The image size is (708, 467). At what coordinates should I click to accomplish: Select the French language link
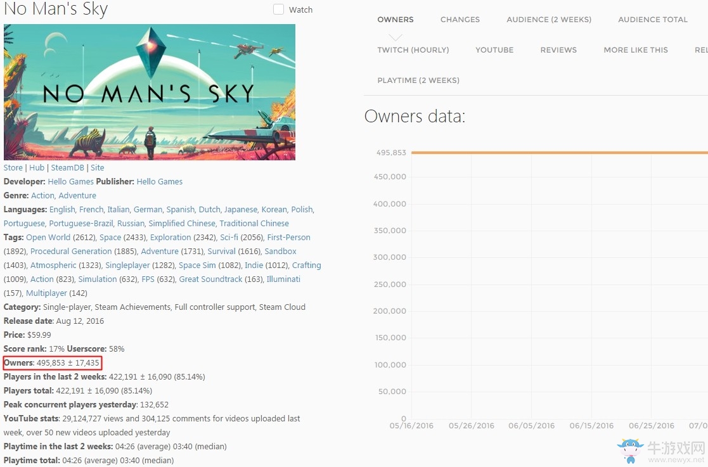pyautogui.click(x=91, y=210)
